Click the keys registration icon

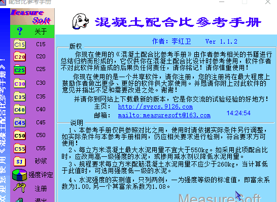point(19,188)
